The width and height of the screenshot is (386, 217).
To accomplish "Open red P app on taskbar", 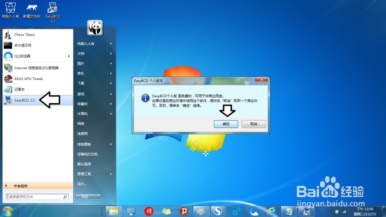I will [x=184, y=211].
